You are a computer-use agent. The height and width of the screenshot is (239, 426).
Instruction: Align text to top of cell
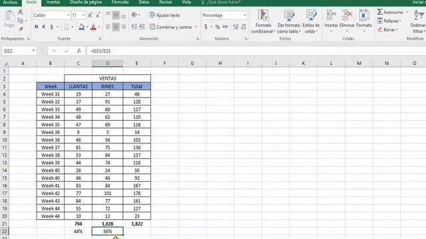tap(108, 15)
